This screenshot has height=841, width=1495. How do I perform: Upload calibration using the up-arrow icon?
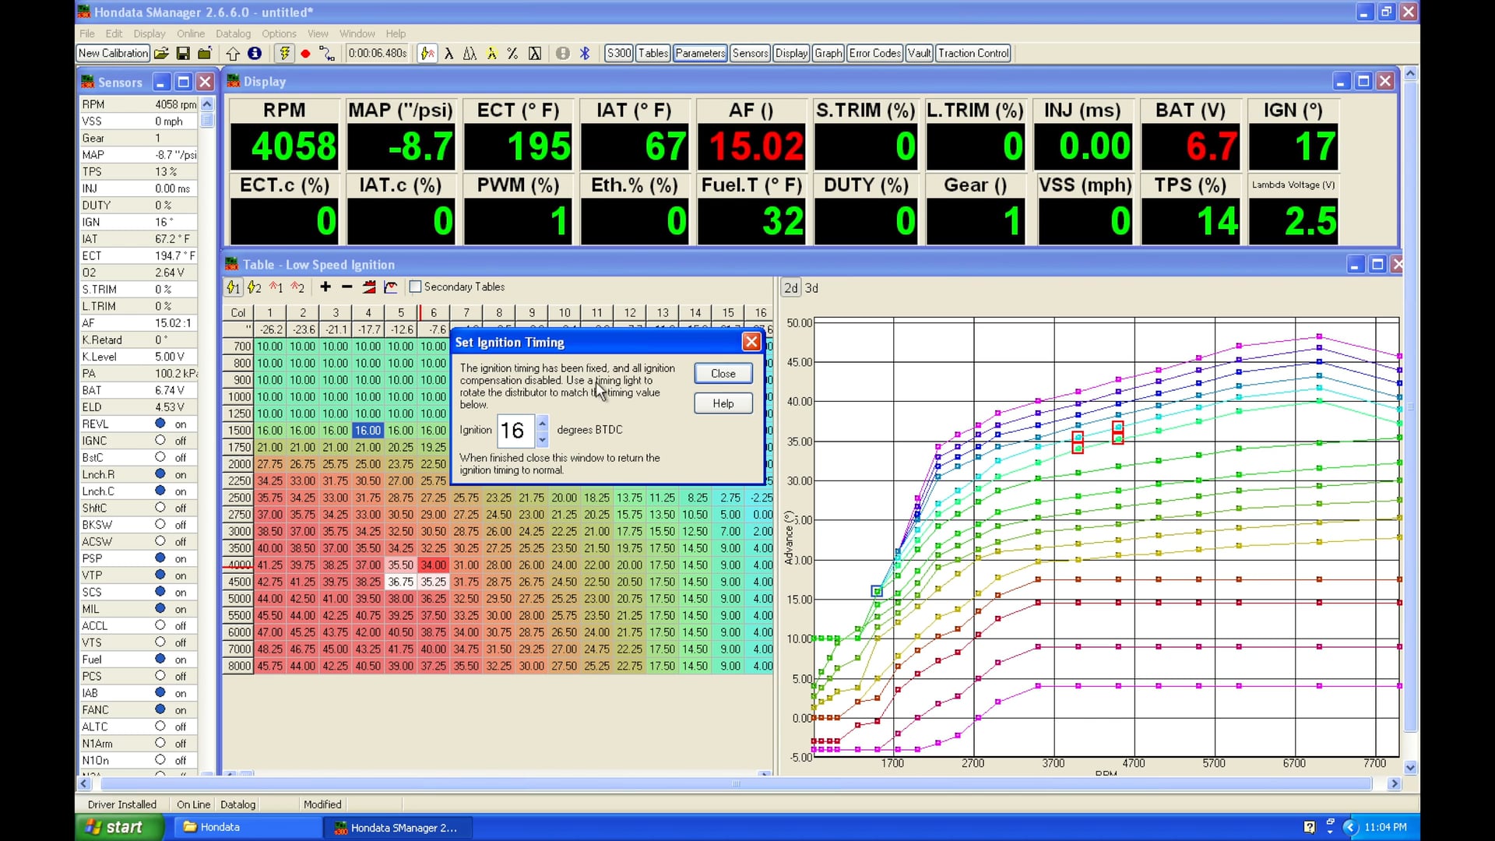233,53
